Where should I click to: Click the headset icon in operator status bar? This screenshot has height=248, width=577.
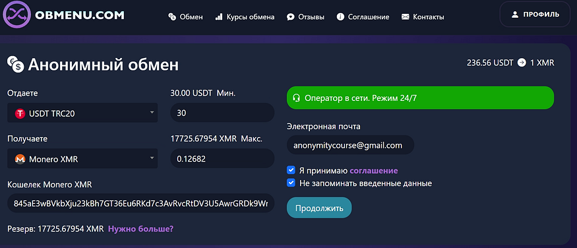point(296,98)
